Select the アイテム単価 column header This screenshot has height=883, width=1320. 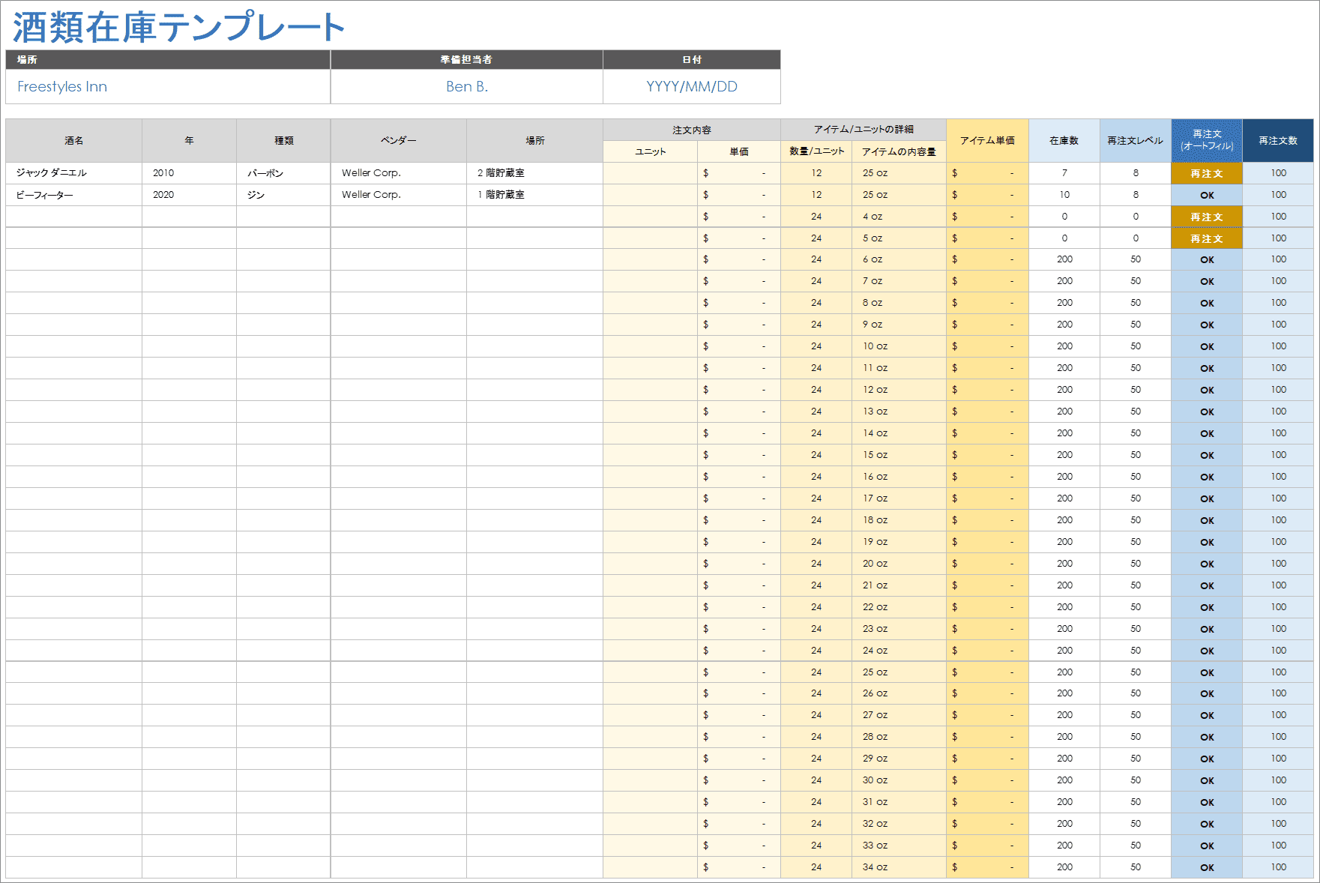987,141
